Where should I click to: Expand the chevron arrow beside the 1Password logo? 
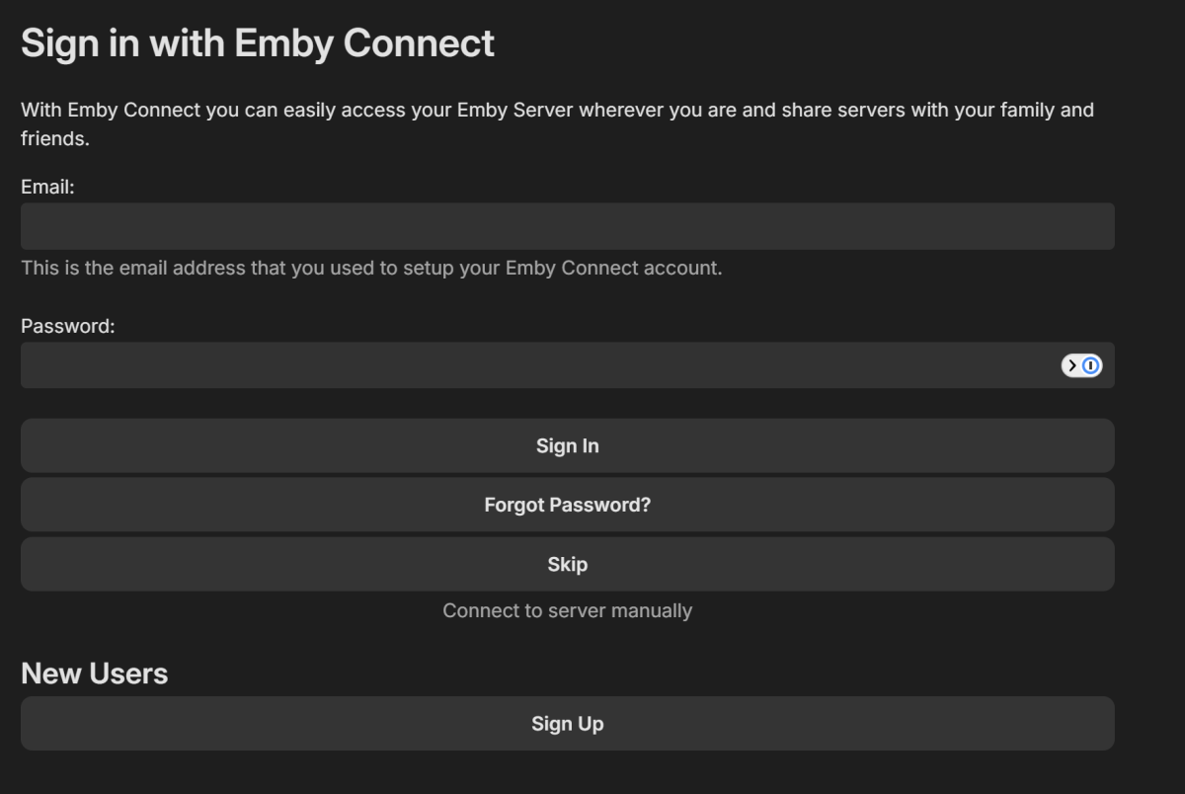tap(1072, 365)
